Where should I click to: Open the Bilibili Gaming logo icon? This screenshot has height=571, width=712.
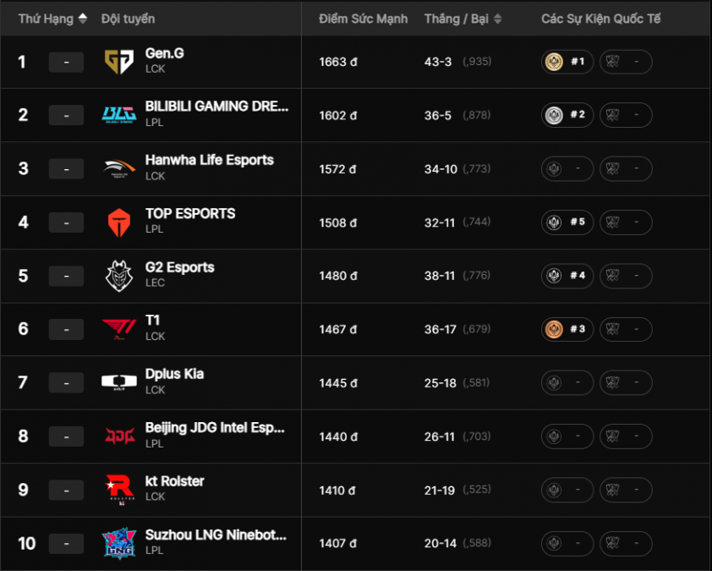pos(119,115)
